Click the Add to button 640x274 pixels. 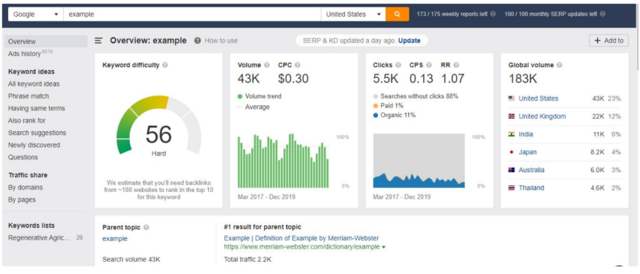pyautogui.click(x=608, y=41)
